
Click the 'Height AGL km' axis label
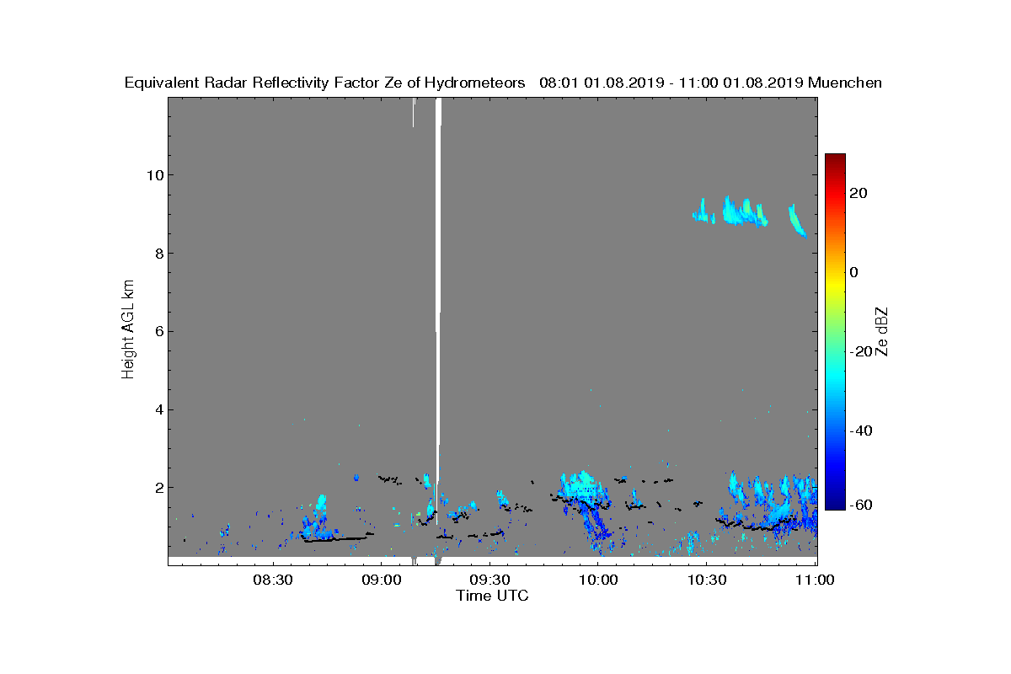click(x=128, y=328)
